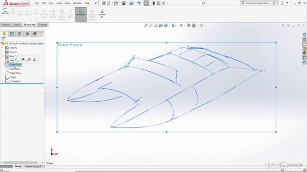Image resolution: width=307 pixels, height=172 pixels.
Task: Expand the Sketch1 tree node
Action: tap(2, 81)
